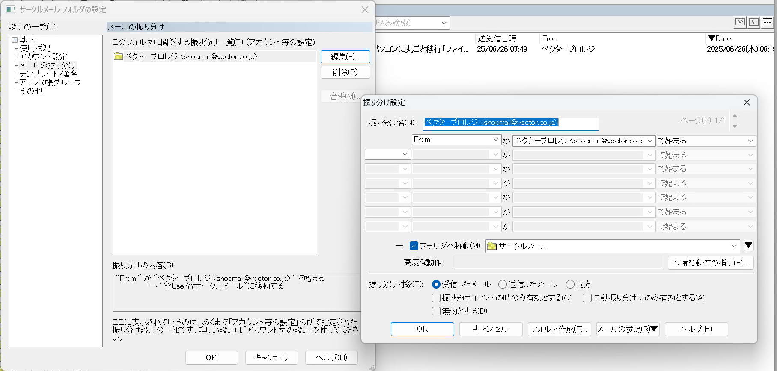Click the @ icon button in toolbar
The image size is (777, 371).
pyautogui.click(x=740, y=22)
